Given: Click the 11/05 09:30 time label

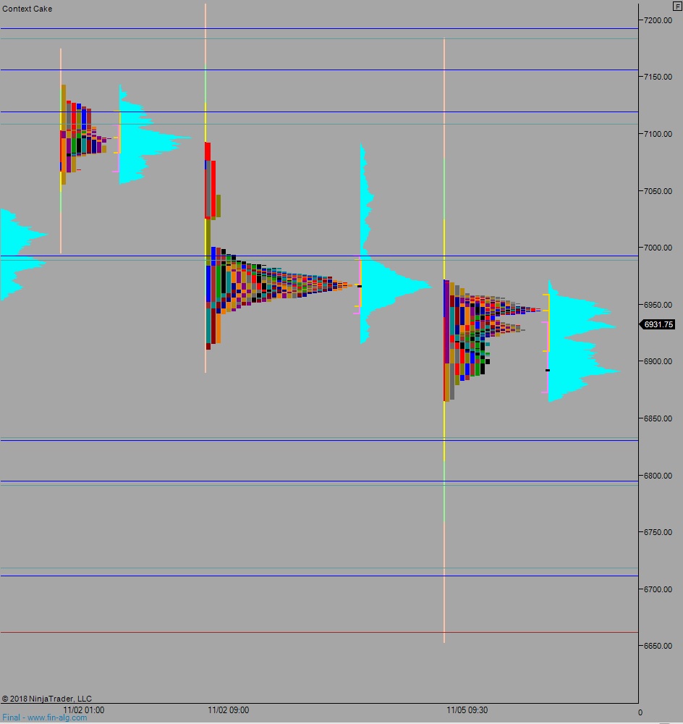Looking at the screenshot, I should [x=467, y=710].
